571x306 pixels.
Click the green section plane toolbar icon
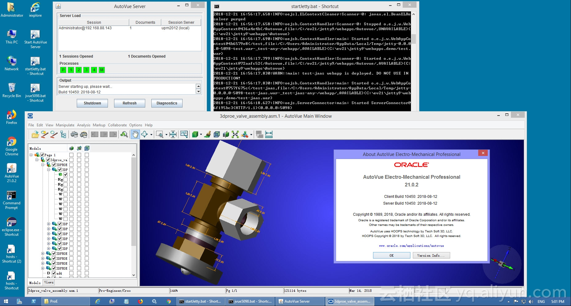click(x=226, y=134)
